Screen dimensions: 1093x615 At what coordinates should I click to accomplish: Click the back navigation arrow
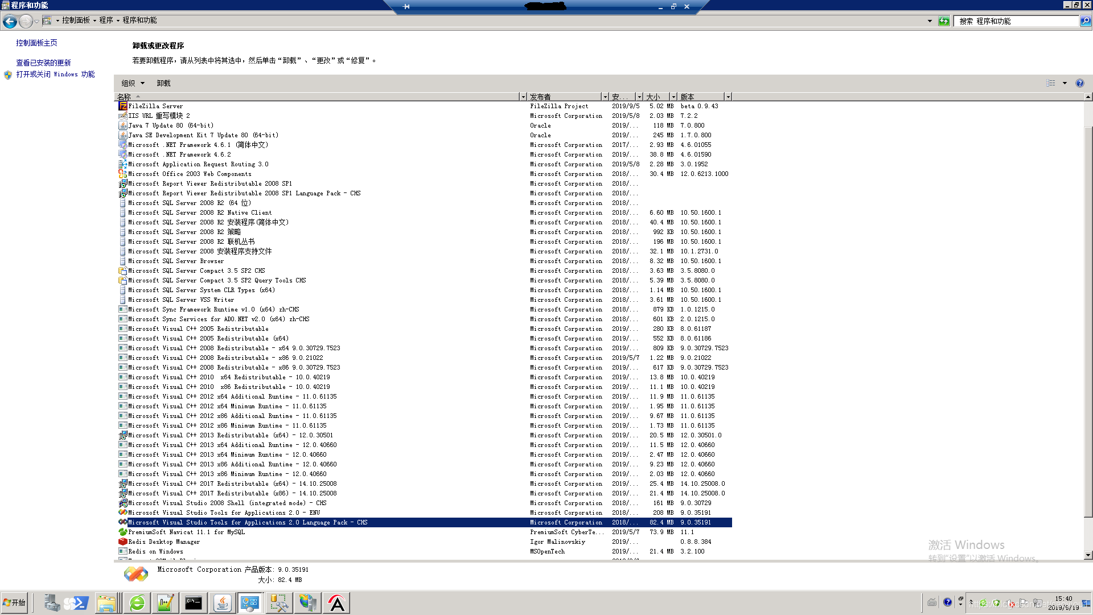10,22
